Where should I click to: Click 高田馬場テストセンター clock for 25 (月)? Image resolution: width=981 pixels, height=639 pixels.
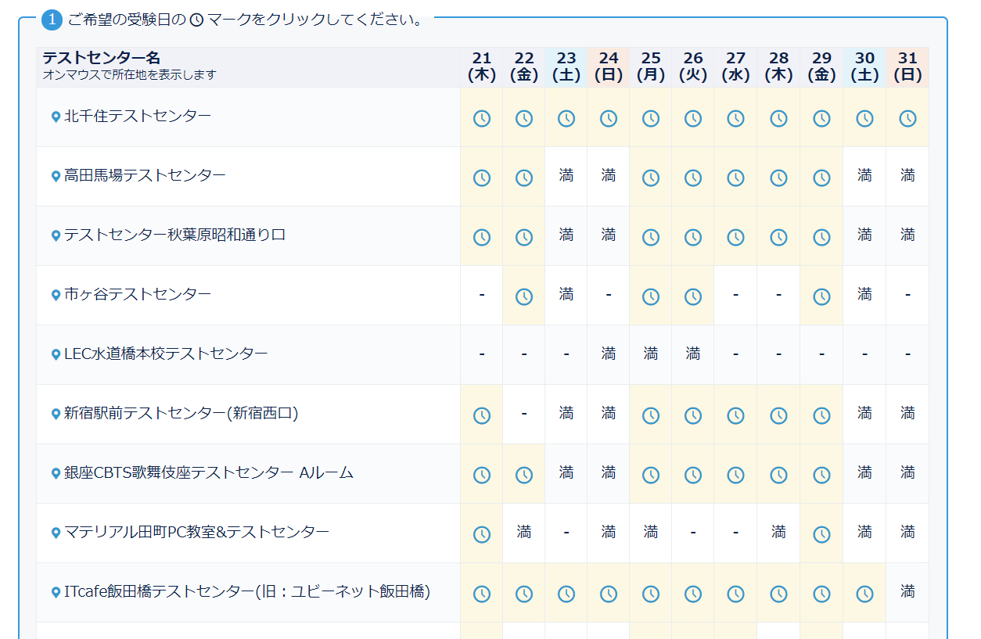(651, 178)
